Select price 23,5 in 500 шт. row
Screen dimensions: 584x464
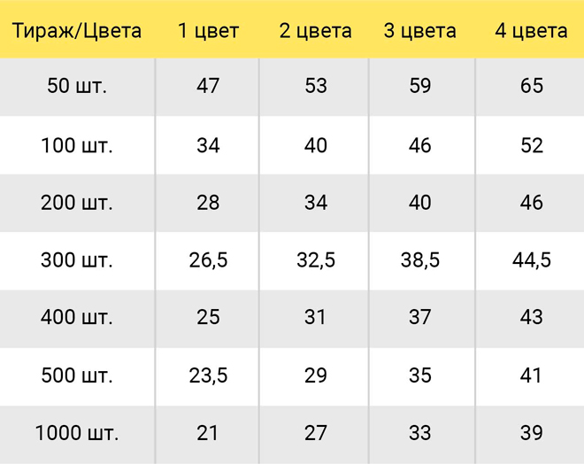point(208,375)
